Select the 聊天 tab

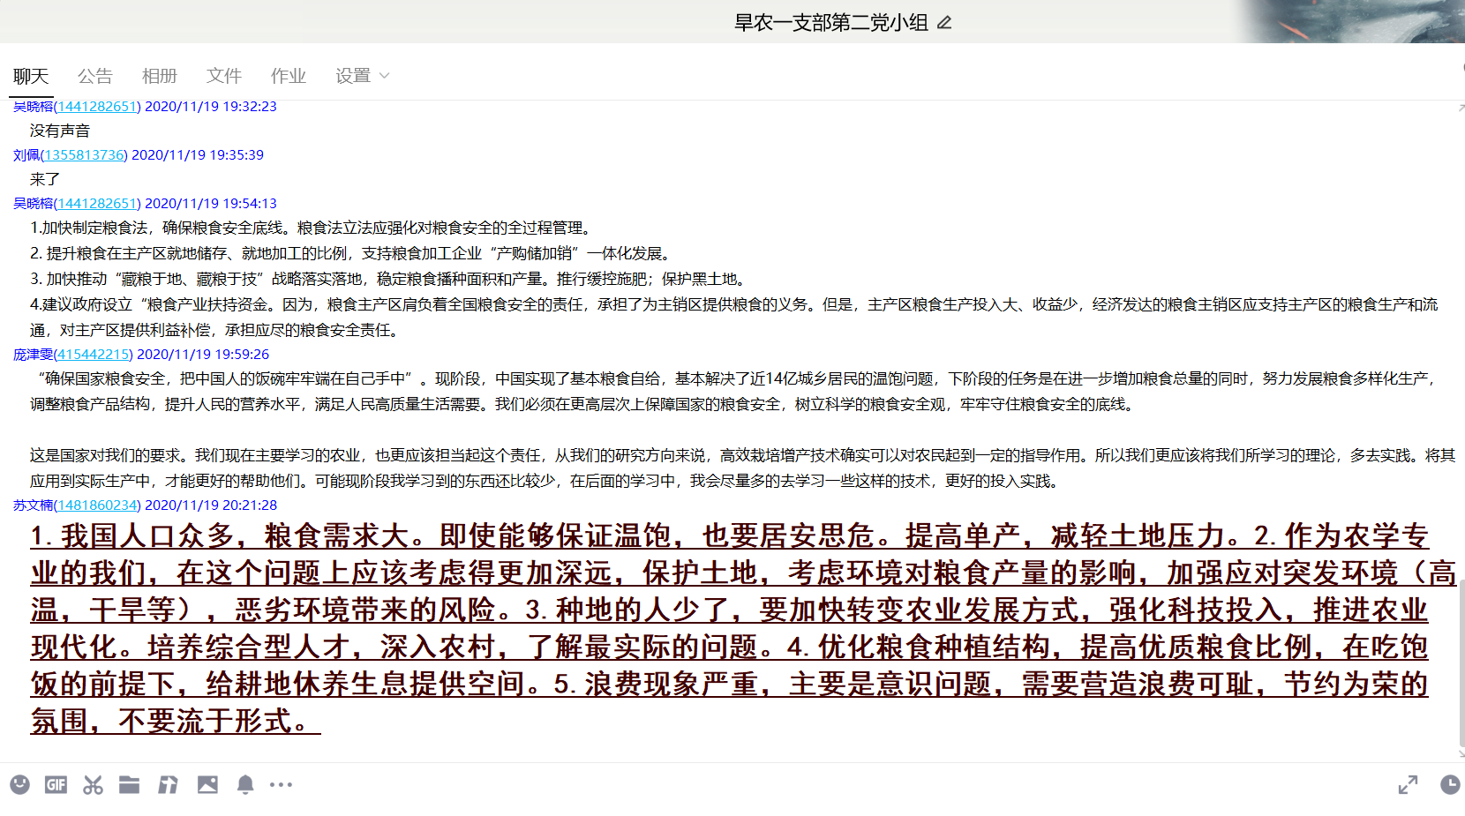coord(31,76)
